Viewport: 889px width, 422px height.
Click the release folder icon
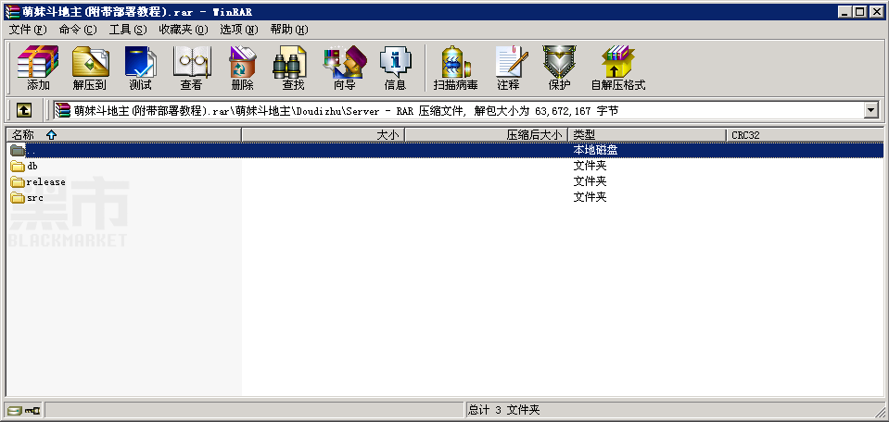[18, 182]
